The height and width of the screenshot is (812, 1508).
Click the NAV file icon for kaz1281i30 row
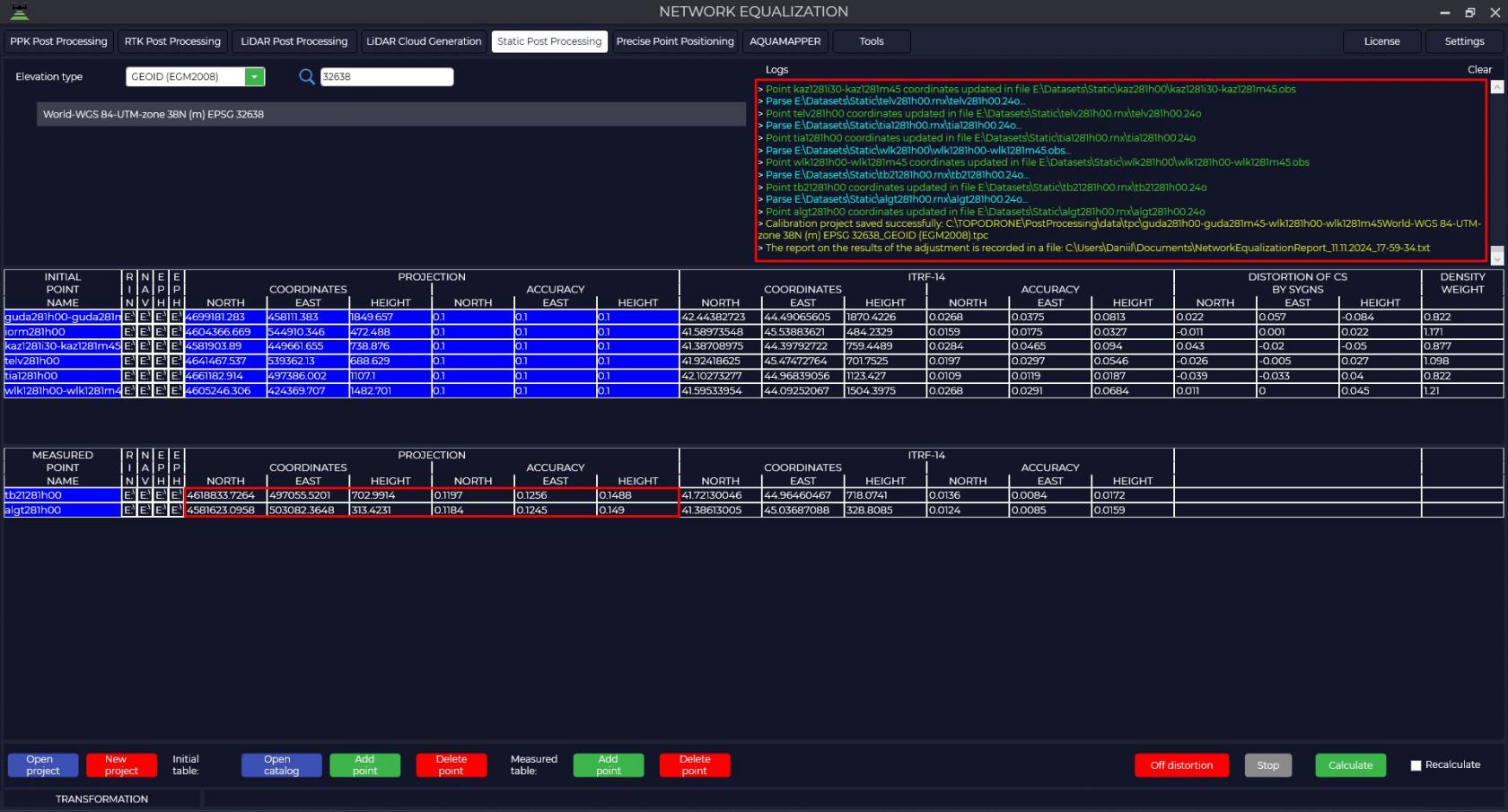pyautogui.click(x=145, y=346)
